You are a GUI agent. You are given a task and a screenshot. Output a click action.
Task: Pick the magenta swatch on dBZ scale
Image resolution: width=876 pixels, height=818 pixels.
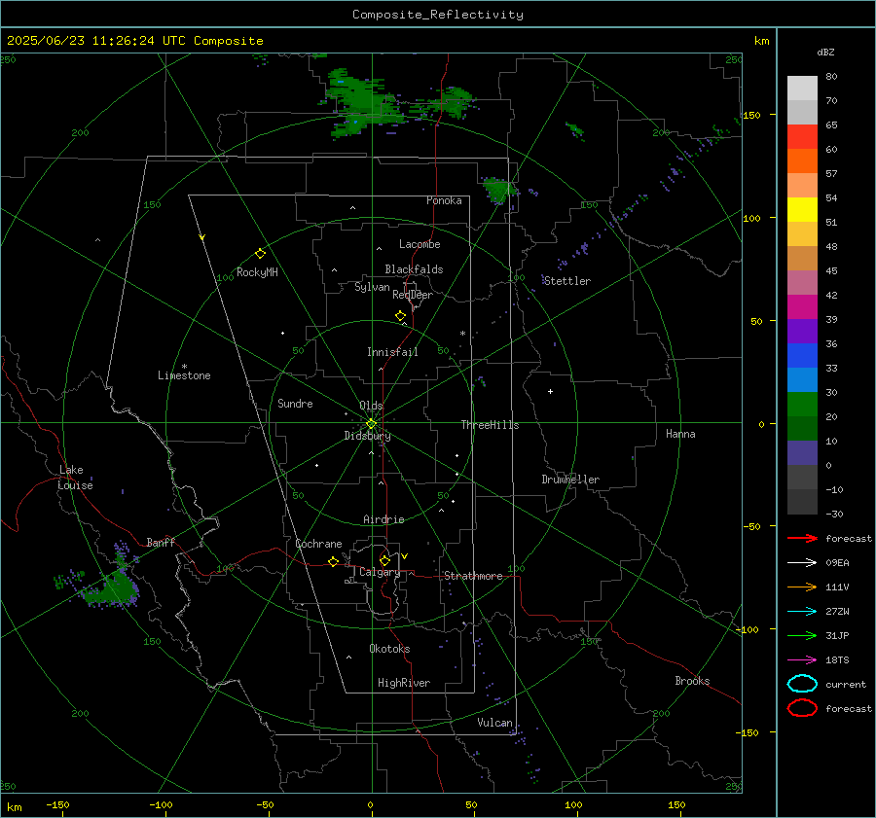(802, 306)
